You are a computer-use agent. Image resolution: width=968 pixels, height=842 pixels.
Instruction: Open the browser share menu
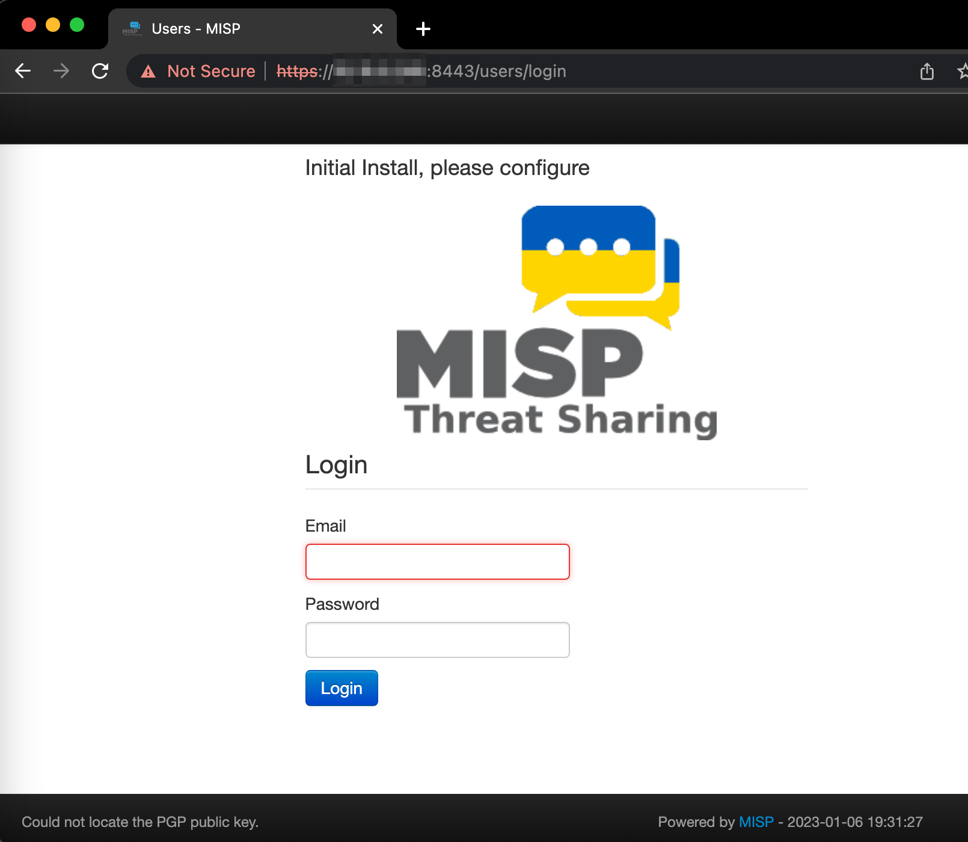(x=927, y=70)
